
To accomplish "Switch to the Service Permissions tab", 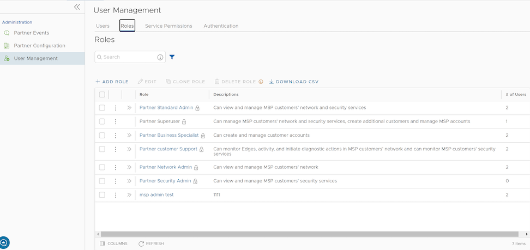I will tap(168, 26).
